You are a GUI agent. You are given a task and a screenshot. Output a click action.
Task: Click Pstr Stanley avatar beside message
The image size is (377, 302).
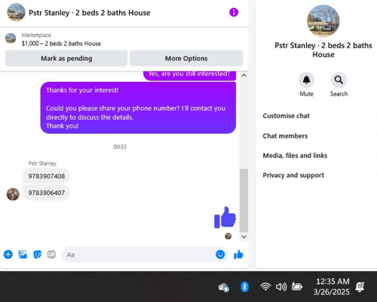pyautogui.click(x=13, y=194)
